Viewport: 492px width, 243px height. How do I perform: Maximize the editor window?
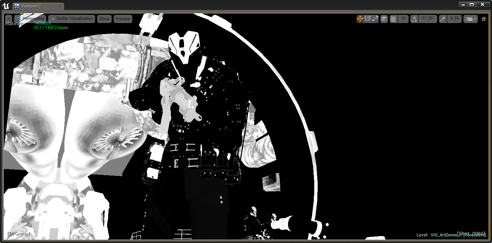[x=472, y=4]
